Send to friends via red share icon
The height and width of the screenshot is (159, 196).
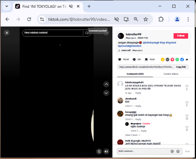[x=172, y=60]
